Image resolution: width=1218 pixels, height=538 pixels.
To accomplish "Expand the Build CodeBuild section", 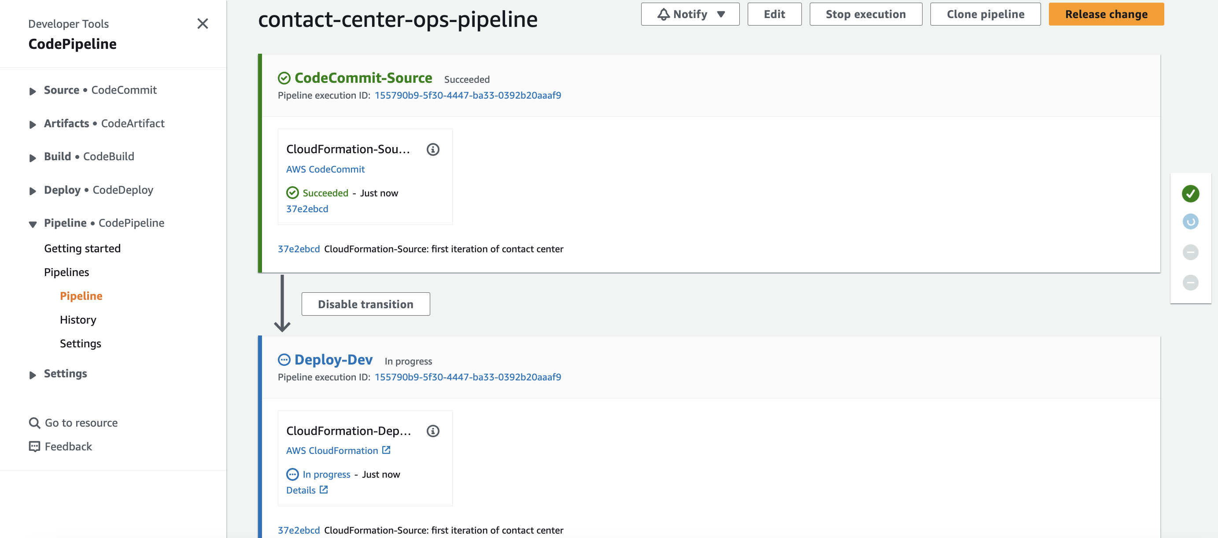I will point(82,156).
